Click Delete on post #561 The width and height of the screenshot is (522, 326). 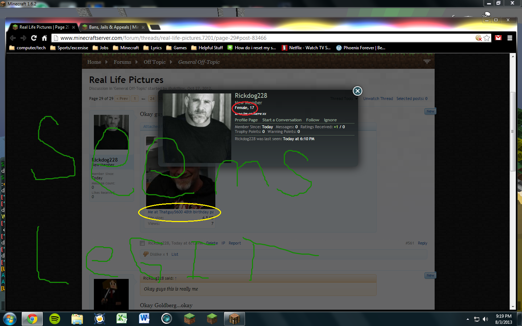click(212, 243)
